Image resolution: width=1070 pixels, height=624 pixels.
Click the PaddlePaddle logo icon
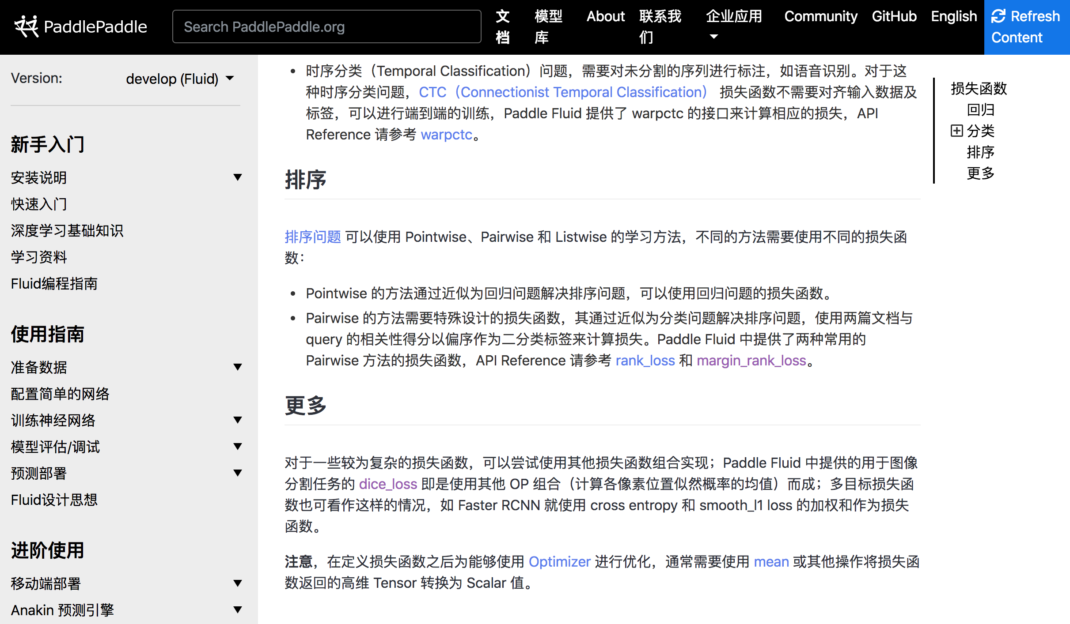point(27,26)
